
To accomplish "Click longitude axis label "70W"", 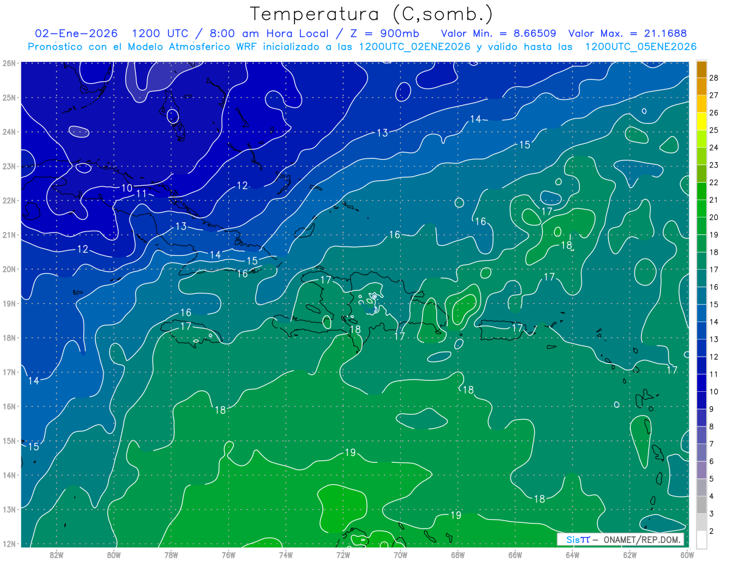I will coord(400,554).
